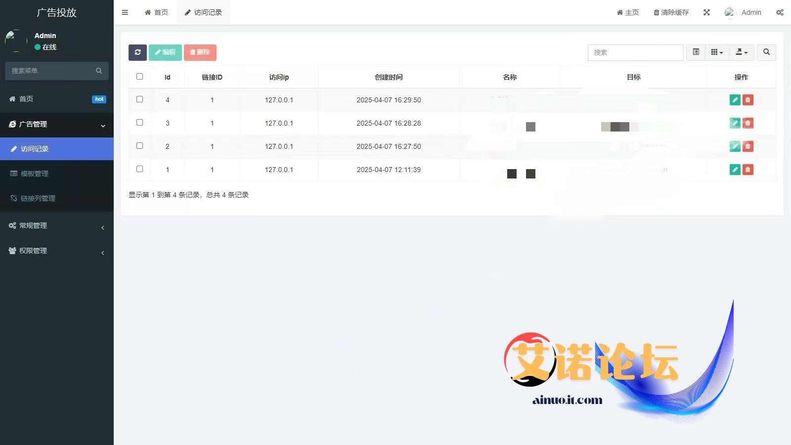The height and width of the screenshot is (445, 791).
Task: Click the advanced search magnifier button
Action: (766, 52)
